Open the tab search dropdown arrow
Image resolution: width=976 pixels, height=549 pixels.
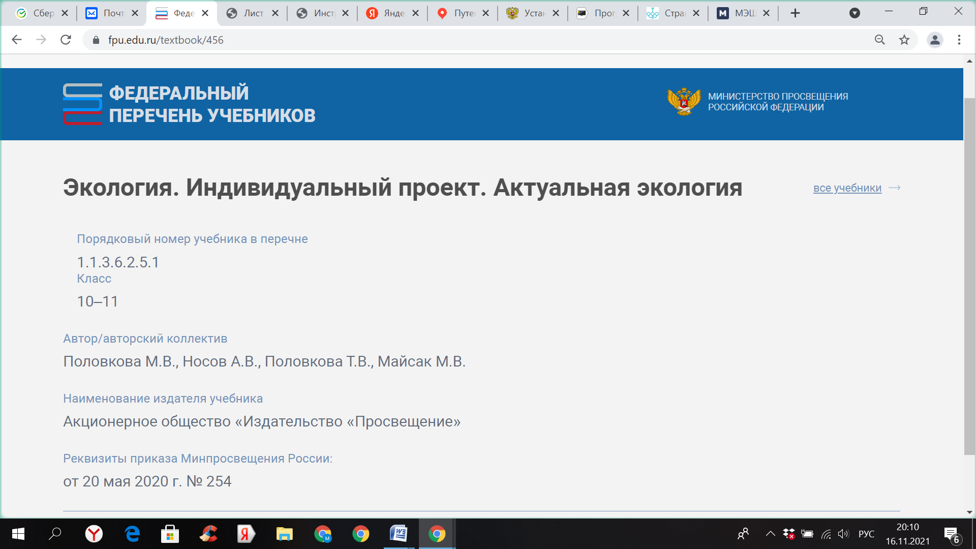click(x=855, y=13)
